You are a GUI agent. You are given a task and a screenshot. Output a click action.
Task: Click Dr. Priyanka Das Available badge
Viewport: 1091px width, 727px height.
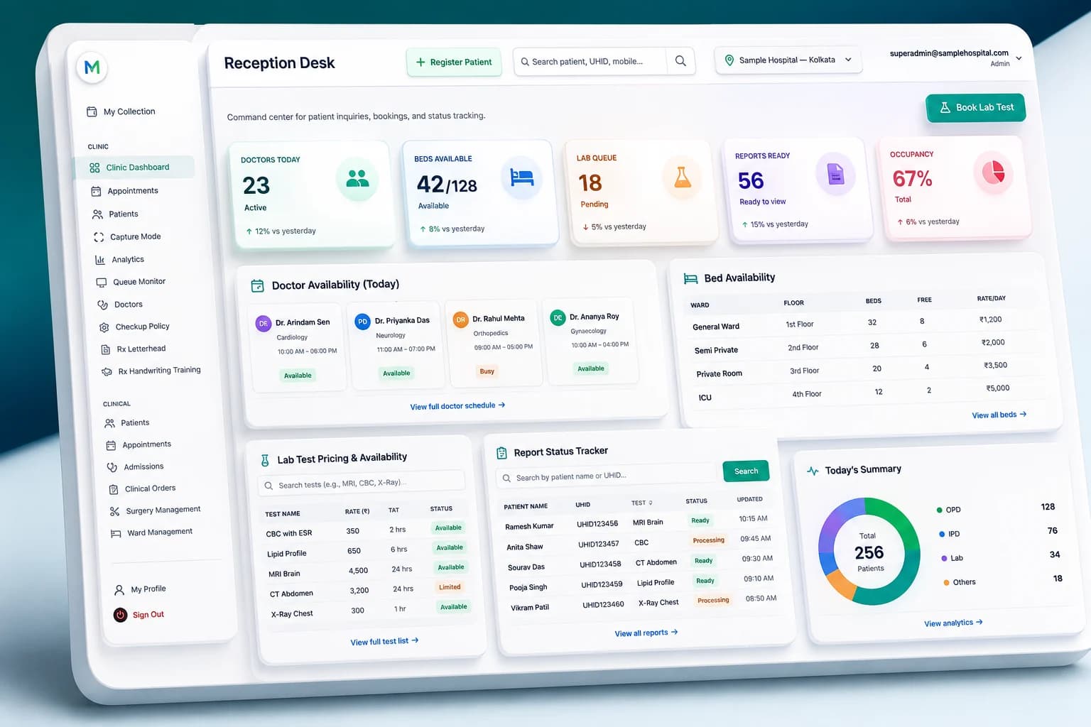(x=396, y=373)
